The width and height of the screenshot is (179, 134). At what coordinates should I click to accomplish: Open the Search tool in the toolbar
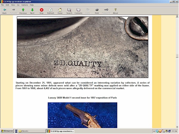(x=69, y=10)
